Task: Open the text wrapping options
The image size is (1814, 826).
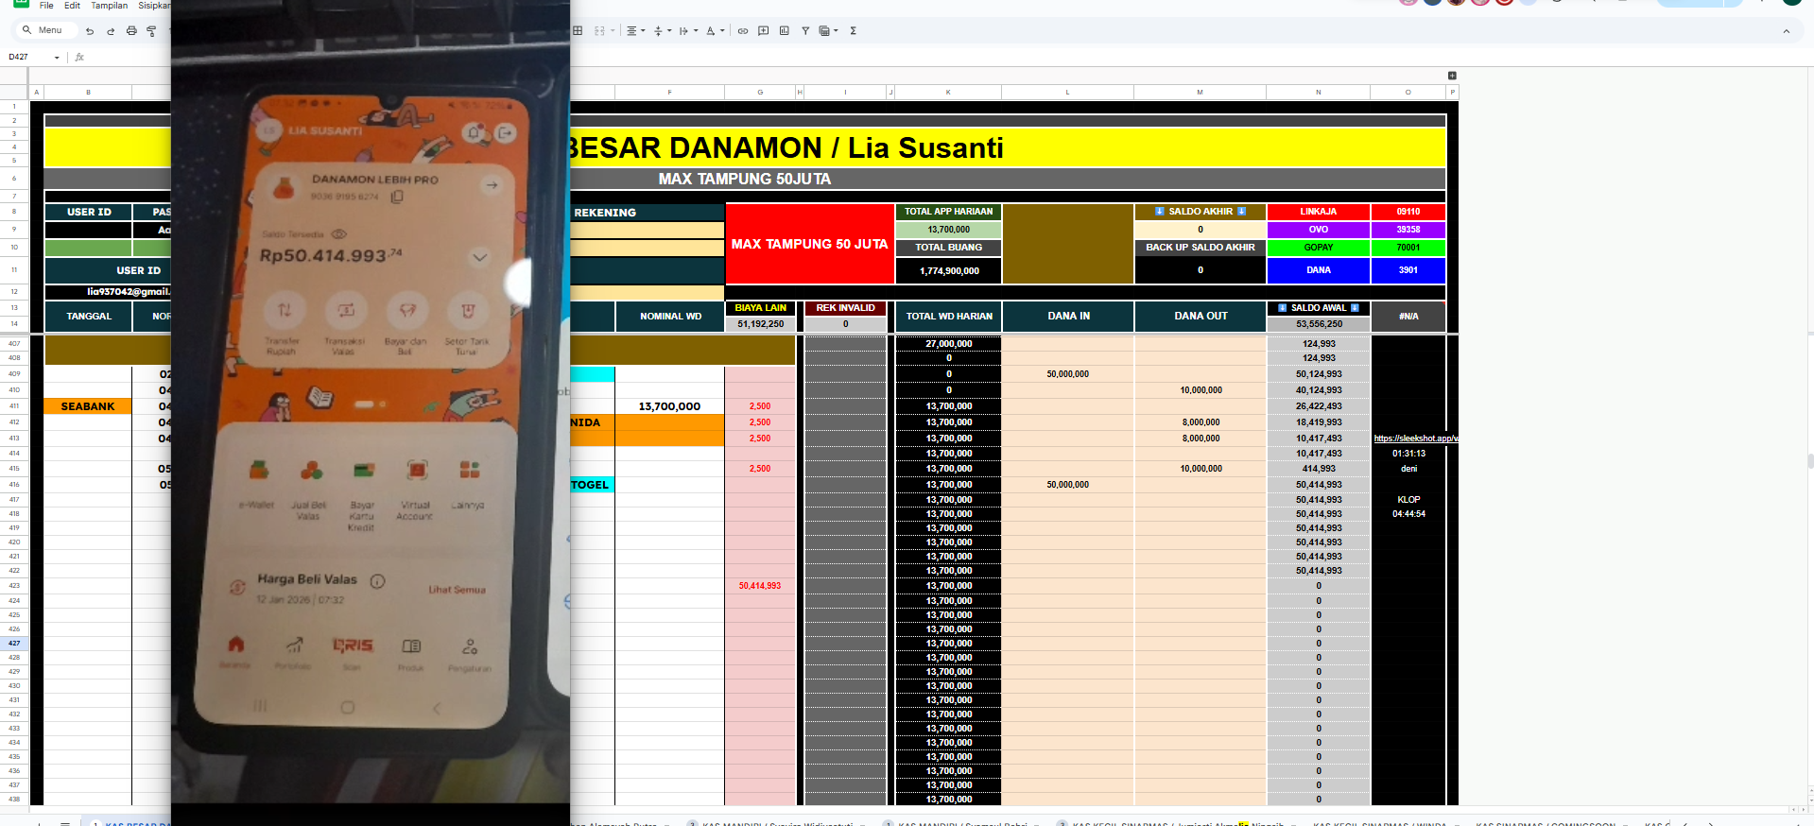Action: coord(688,31)
